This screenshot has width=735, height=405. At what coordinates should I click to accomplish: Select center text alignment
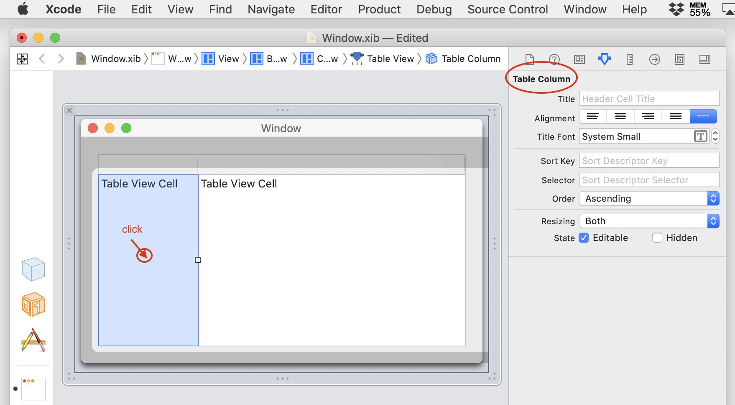coord(620,116)
